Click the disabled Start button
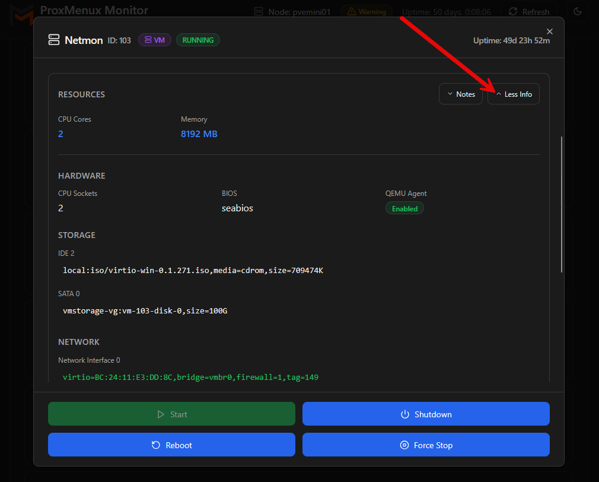This screenshot has height=482, width=599. tap(171, 414)
